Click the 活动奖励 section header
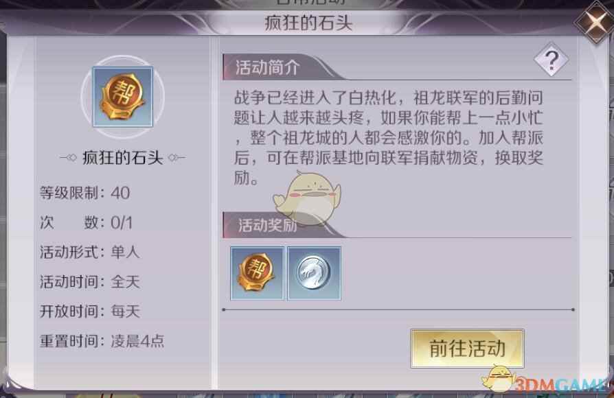 coord(267,225)
